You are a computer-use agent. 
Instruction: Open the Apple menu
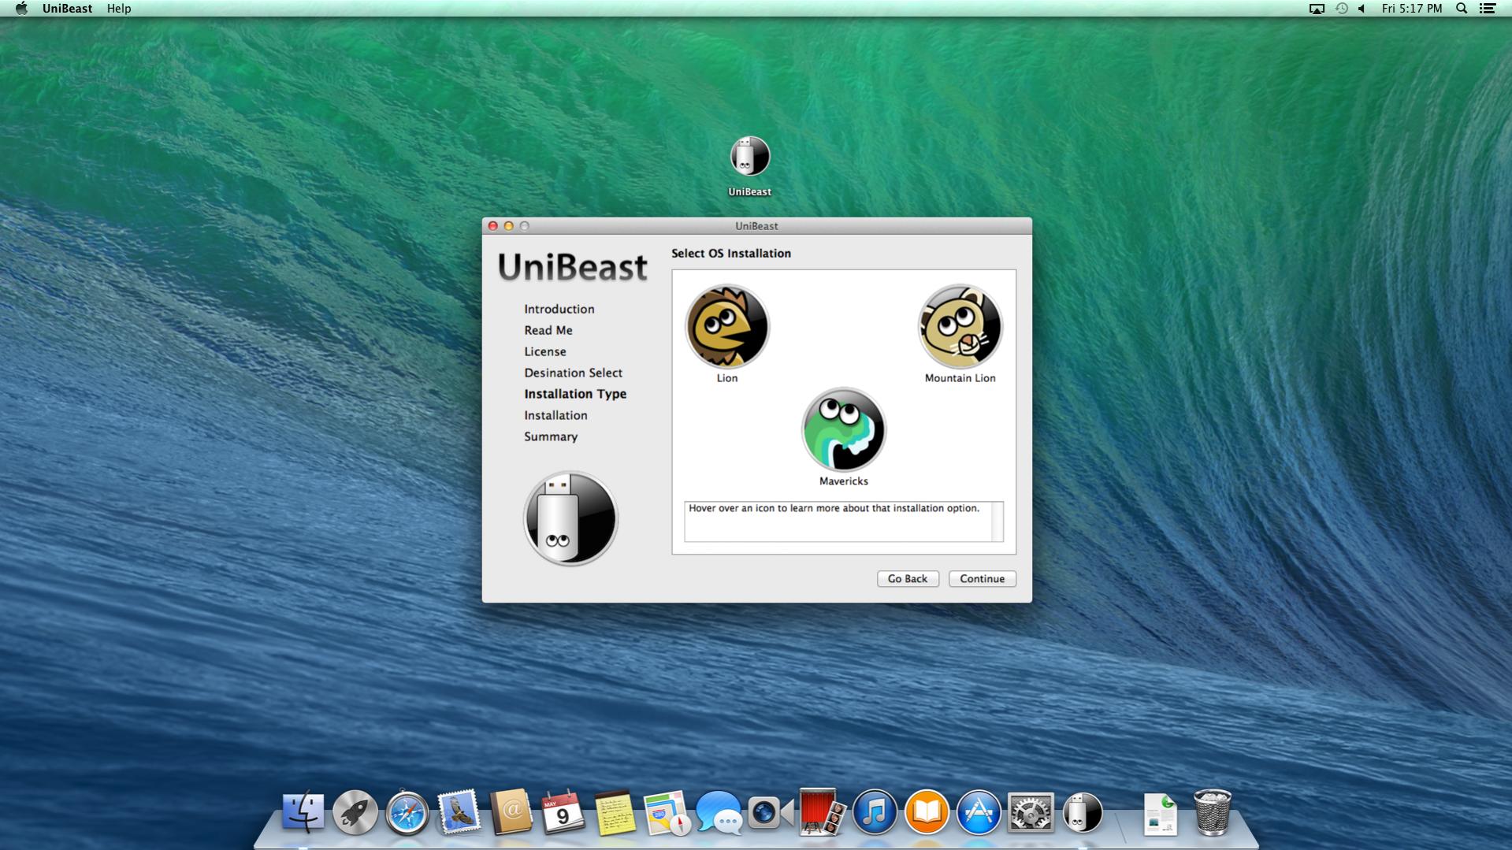coord(21,9)
